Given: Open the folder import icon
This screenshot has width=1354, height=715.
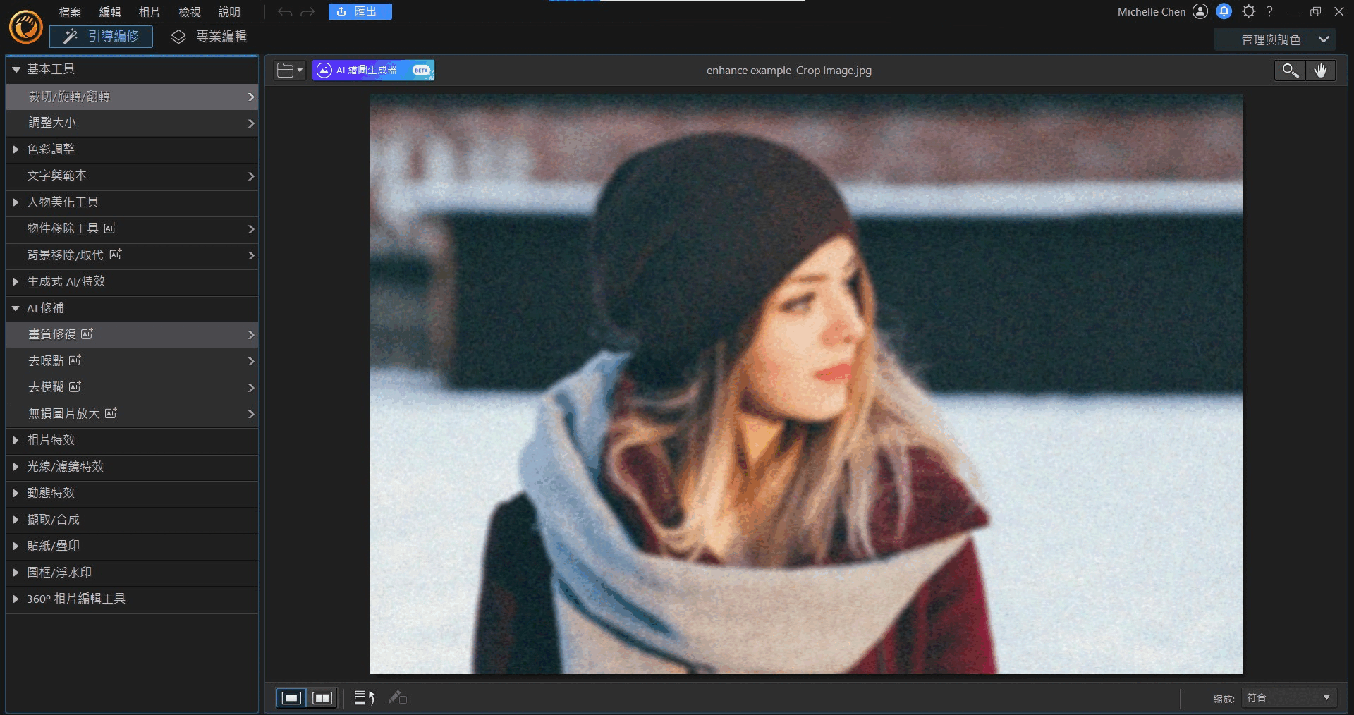Looking at the screenshot, I should pos(290,71).
